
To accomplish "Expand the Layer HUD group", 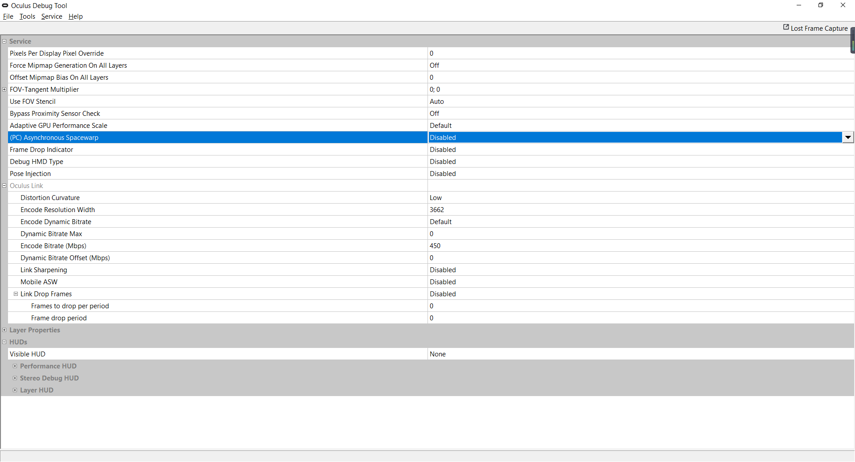I will [x=15, y=390].
